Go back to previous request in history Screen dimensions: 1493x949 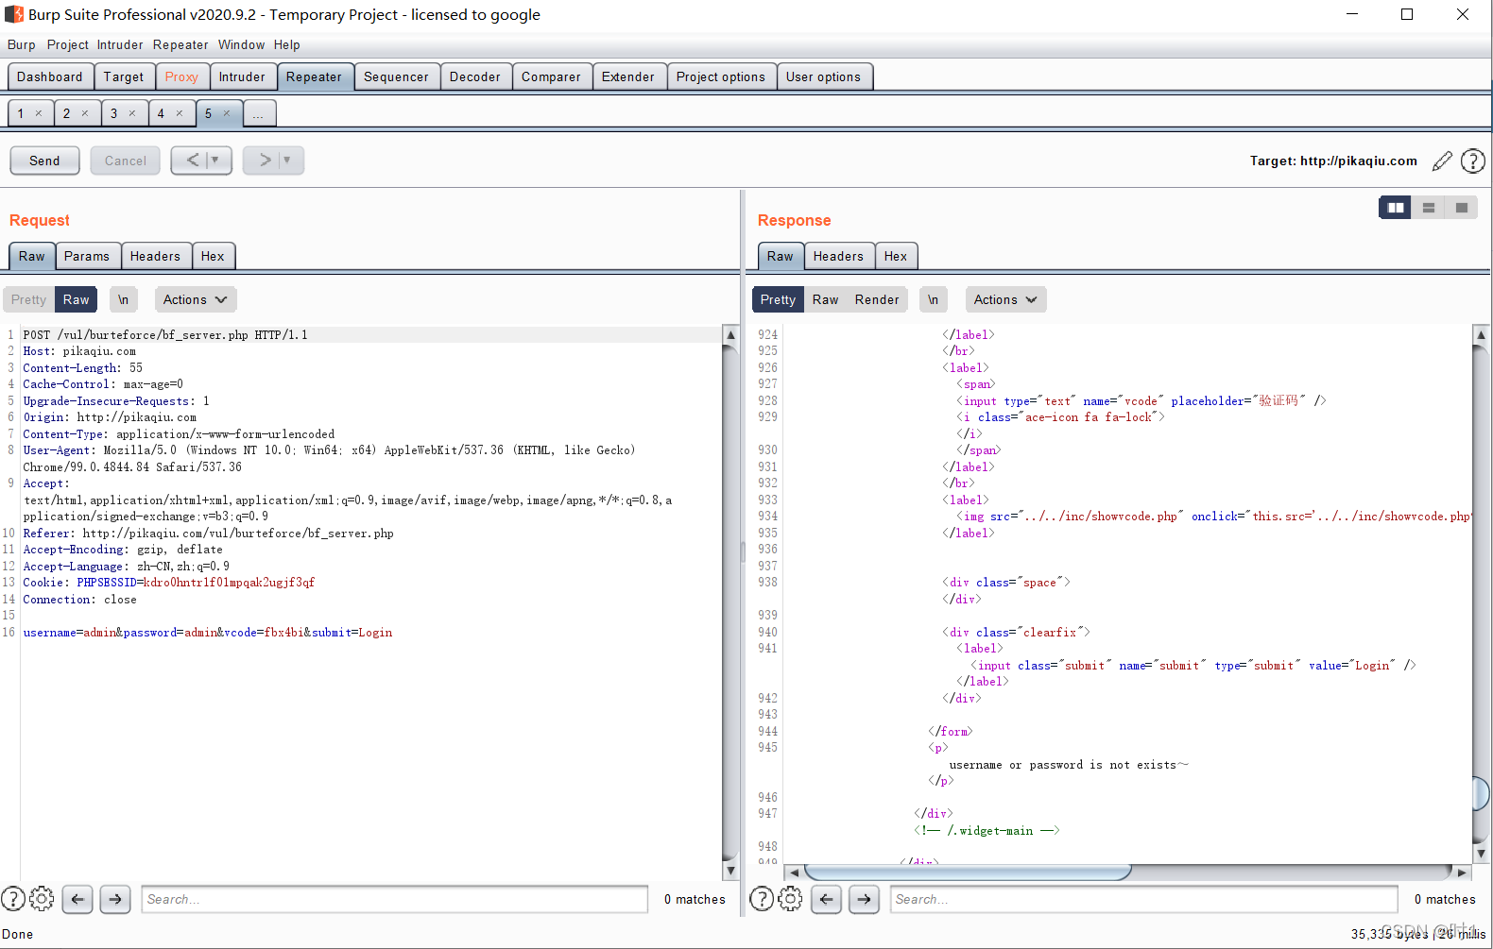(192, 161)
